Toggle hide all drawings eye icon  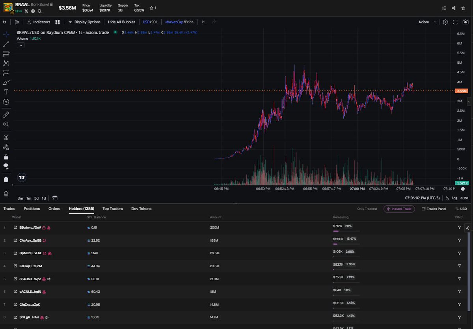click(6, 166)
